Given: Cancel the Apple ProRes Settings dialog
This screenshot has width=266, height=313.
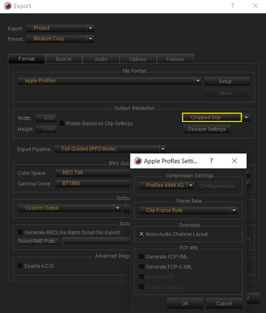Looking at the screenshot, I should pos(224,304).
